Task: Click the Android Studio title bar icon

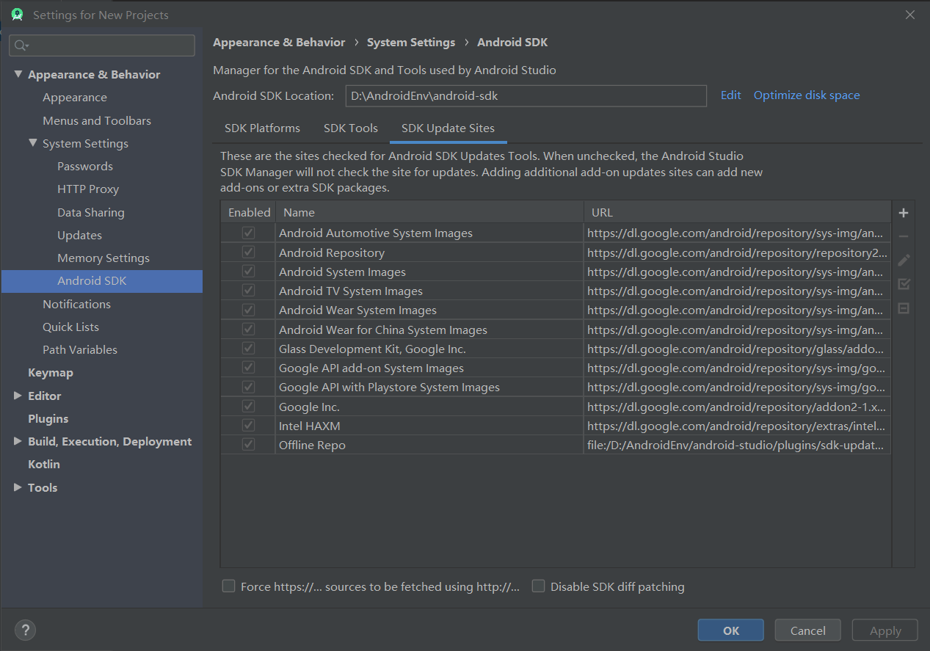Action: tap(17, 15)
